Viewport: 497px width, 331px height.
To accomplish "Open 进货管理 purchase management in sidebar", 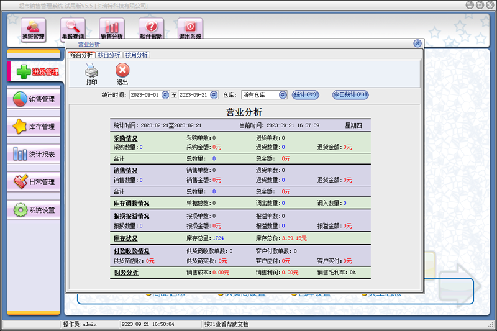I will 35,71.
